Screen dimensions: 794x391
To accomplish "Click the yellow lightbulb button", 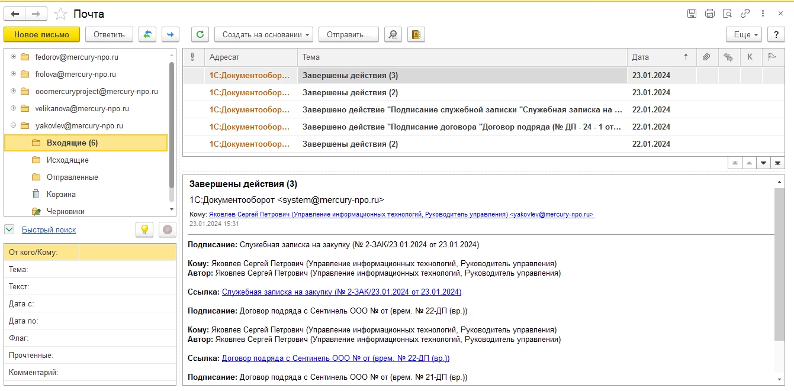I will (x=144, y=230).
